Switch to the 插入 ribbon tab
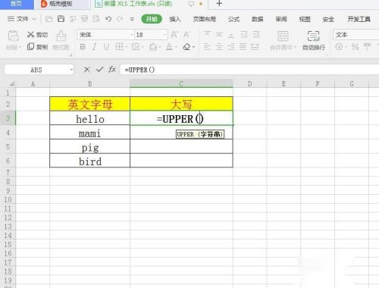This screenshot has height=288, width=379. (175, 19)
